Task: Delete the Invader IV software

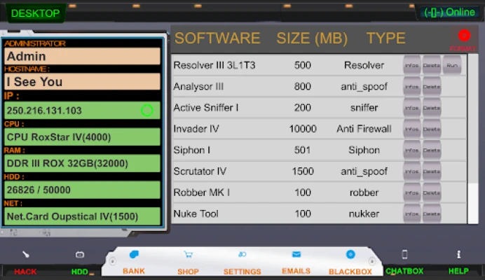Action: 432,129
